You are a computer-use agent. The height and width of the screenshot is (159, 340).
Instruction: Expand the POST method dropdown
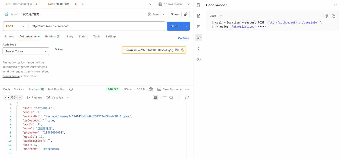pos(16,26)
